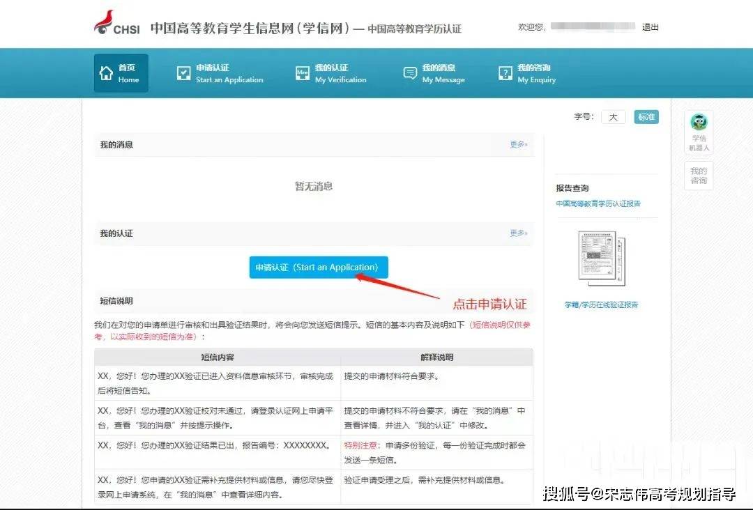Click the 报告查询 heading
753x510 pixels.
(x=572, y=188)
